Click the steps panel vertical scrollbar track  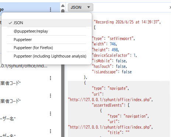63,100
